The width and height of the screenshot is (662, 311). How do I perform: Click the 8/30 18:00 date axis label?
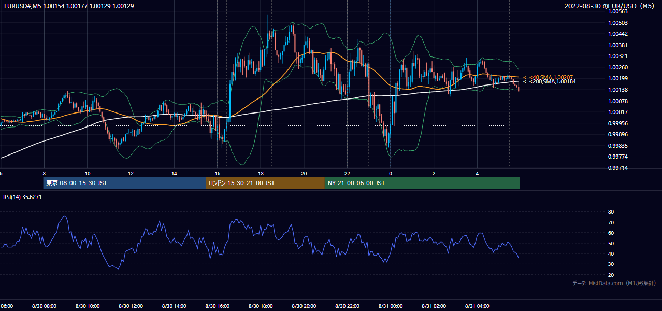point(261,306)
